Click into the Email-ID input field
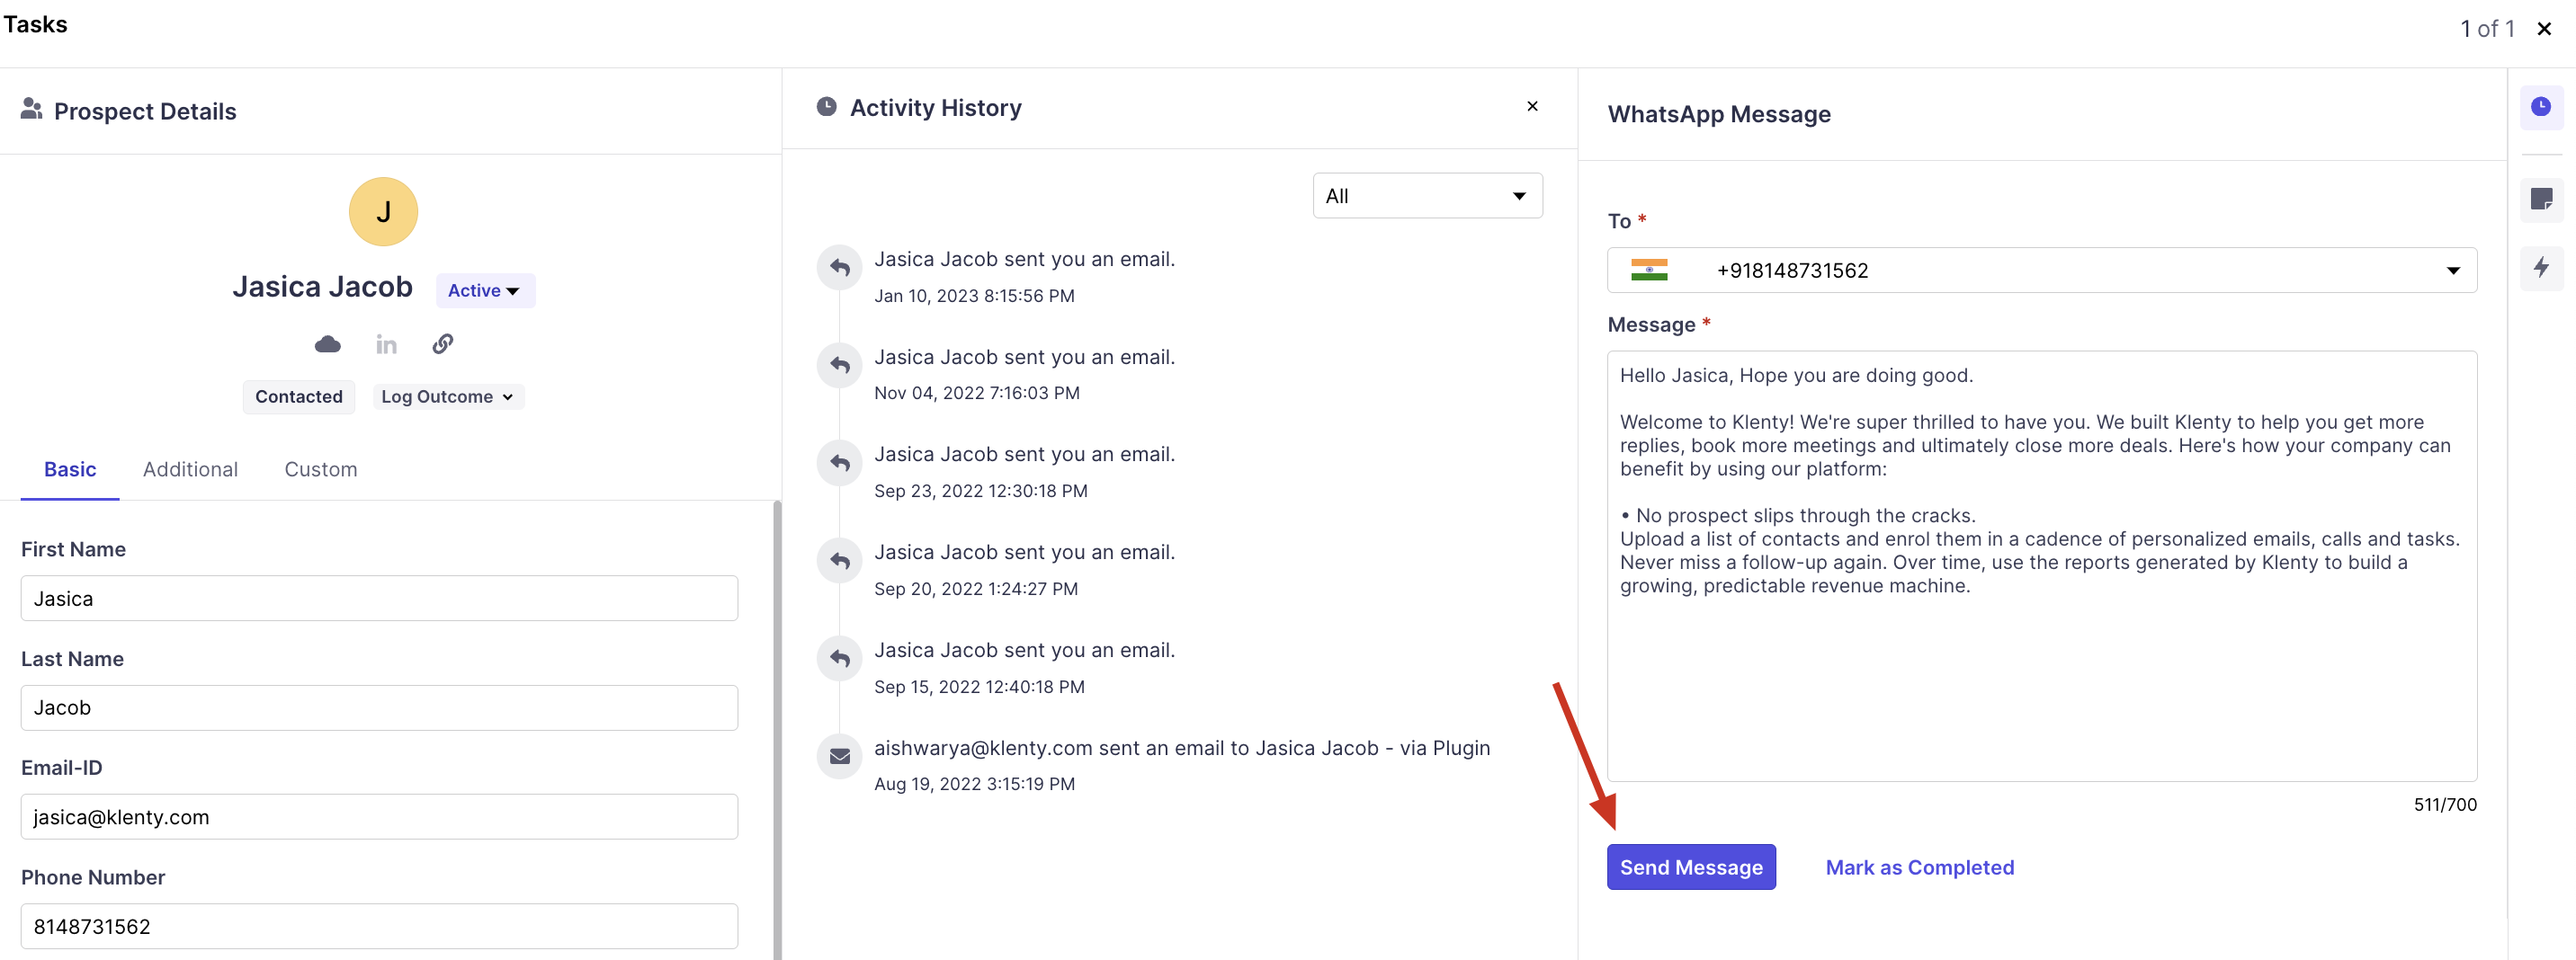The height and width of the screenshot is (960, 2576). 379,817
